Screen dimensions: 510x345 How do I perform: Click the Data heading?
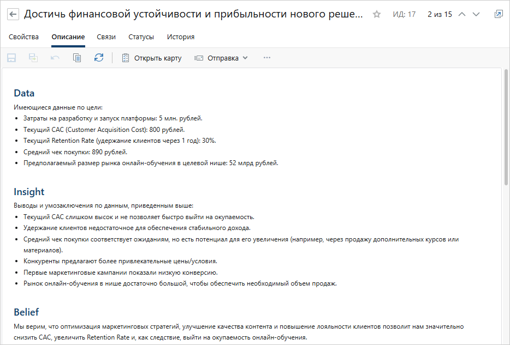[24, 93]
